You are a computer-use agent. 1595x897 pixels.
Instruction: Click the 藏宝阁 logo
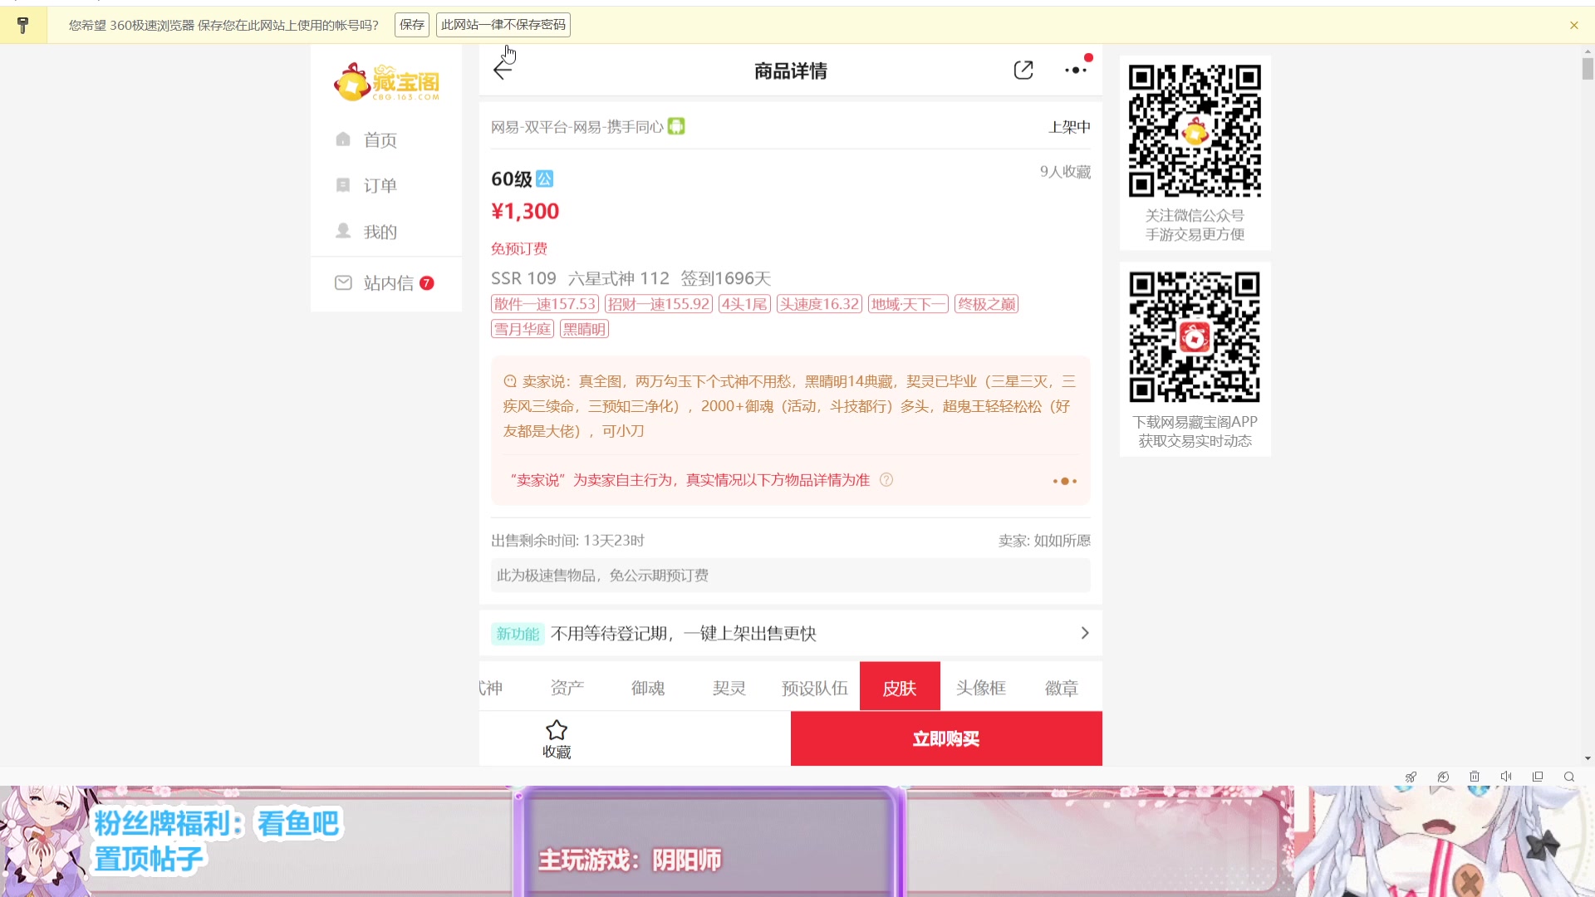[x=386, y=82]
